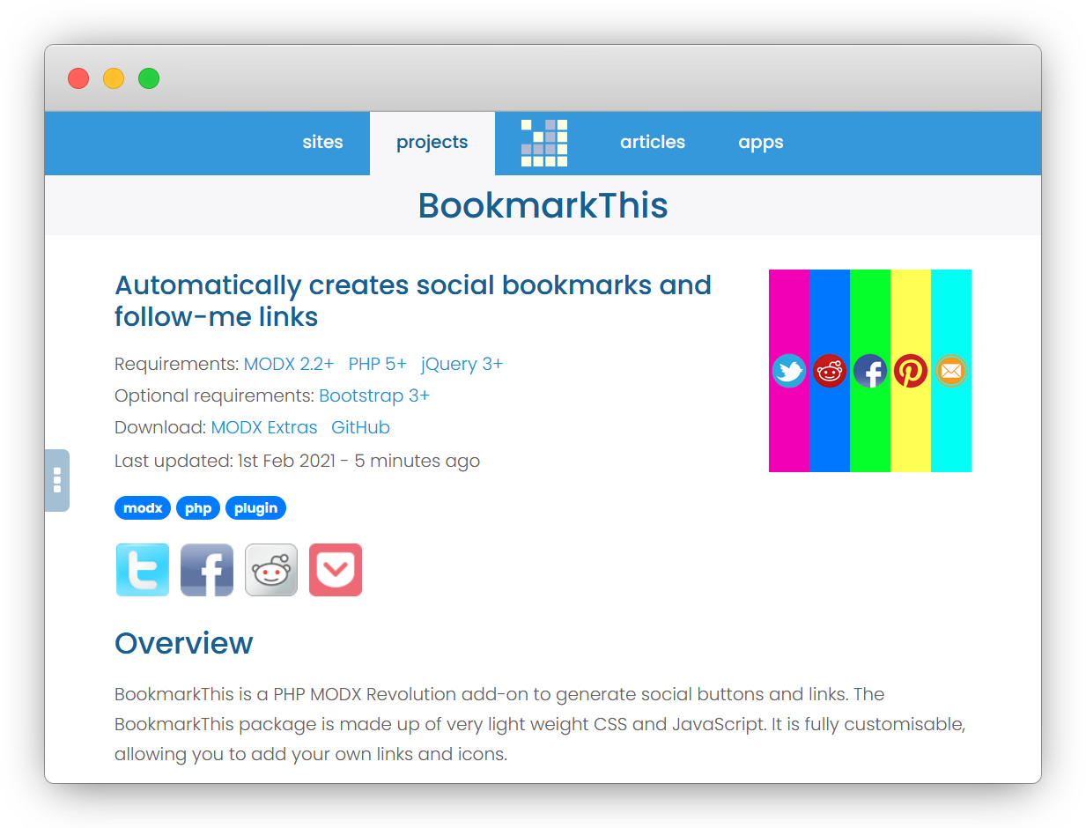Select the projects nav tab

(x=432, y=143)
